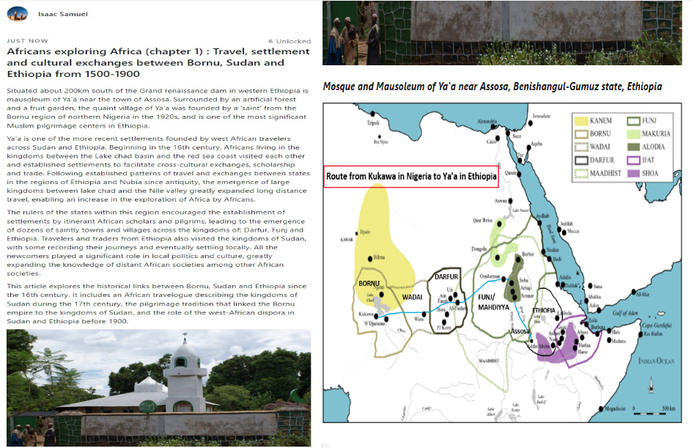
Task: Open the Isaac Samuel author name link
Action: pyautogui.click(x=62, y=14)
